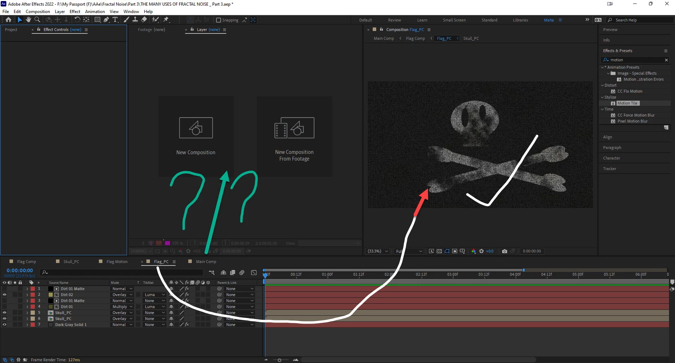
Task: Open the Full resolution dropdown
Action: coord(409,251)
